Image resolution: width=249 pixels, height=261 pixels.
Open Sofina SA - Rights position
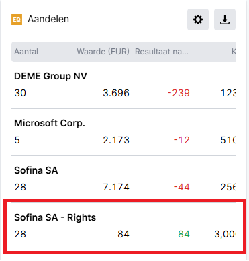(x=123, y=227)
